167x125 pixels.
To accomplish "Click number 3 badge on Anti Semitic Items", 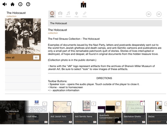I will pos(94,104).
